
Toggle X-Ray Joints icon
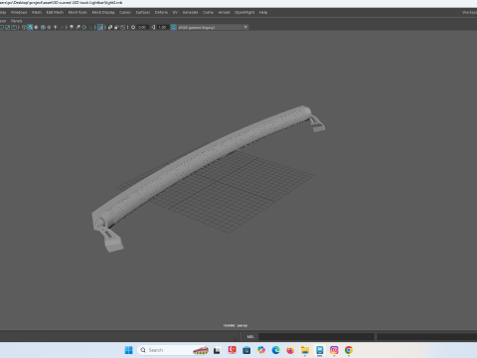click(x=123, y=27)
